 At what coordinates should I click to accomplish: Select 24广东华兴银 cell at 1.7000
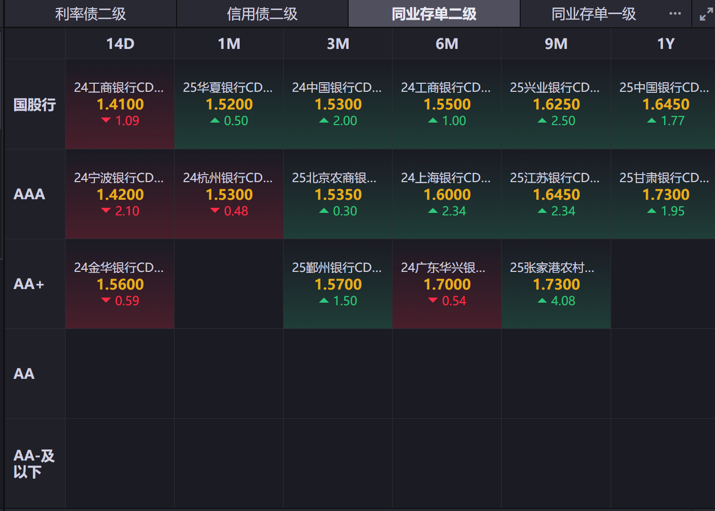[x=447, y=284]
